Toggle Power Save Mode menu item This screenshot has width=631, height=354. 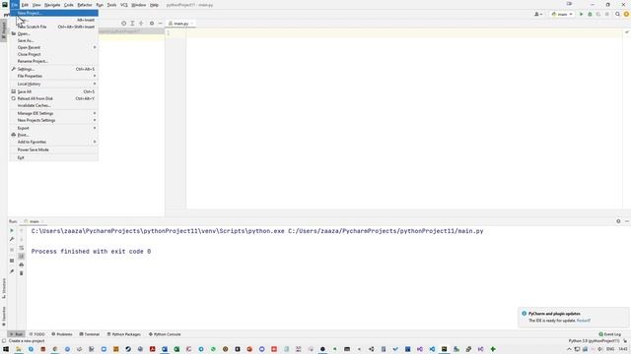[x=54, y=149]
